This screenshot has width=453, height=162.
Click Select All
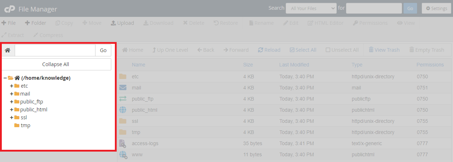(x=303, y=50)
